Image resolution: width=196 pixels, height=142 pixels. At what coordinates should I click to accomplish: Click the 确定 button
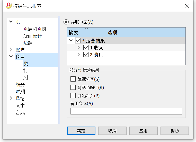[x=81, y=131]
